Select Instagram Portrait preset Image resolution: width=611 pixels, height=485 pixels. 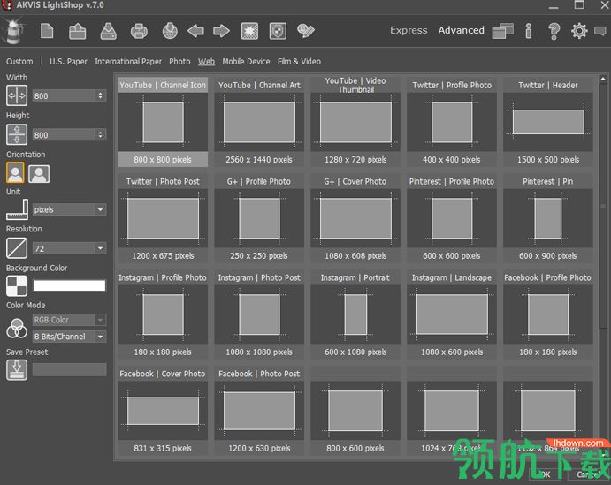(x=355, y=314)
